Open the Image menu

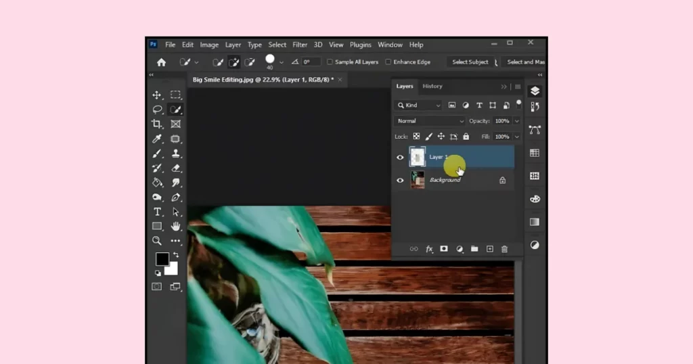click(209, 45)
